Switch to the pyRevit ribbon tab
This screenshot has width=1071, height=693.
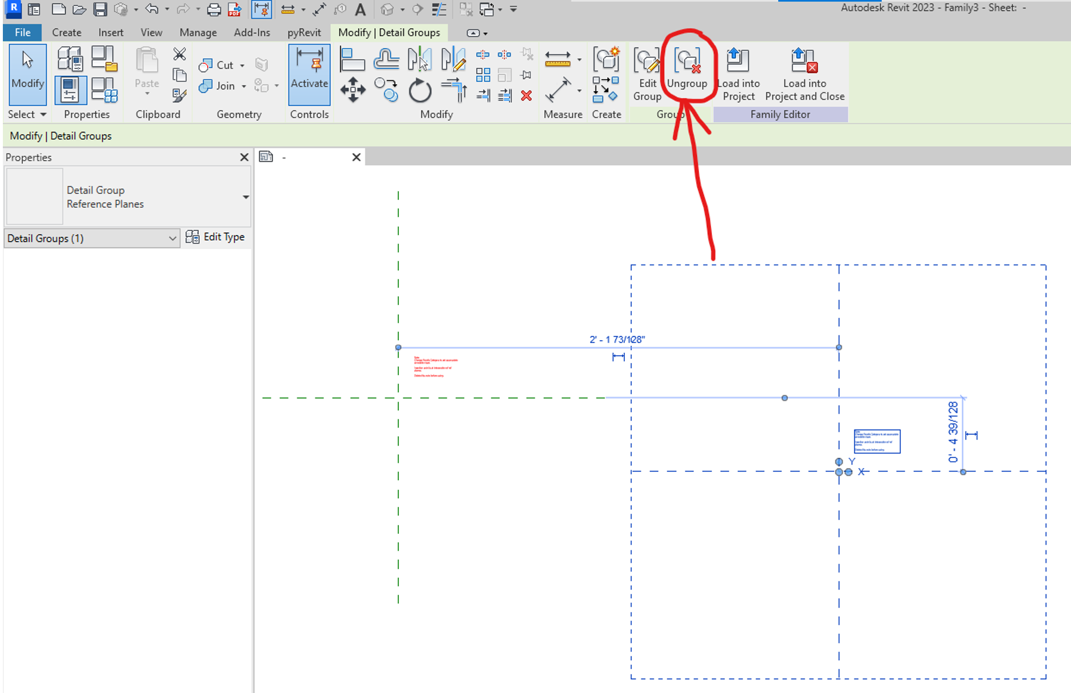coord(304,32)
